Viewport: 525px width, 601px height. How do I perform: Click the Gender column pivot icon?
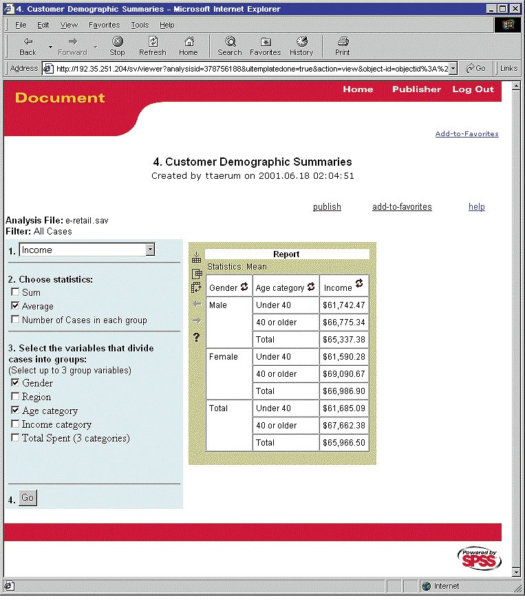coord(244,286)
